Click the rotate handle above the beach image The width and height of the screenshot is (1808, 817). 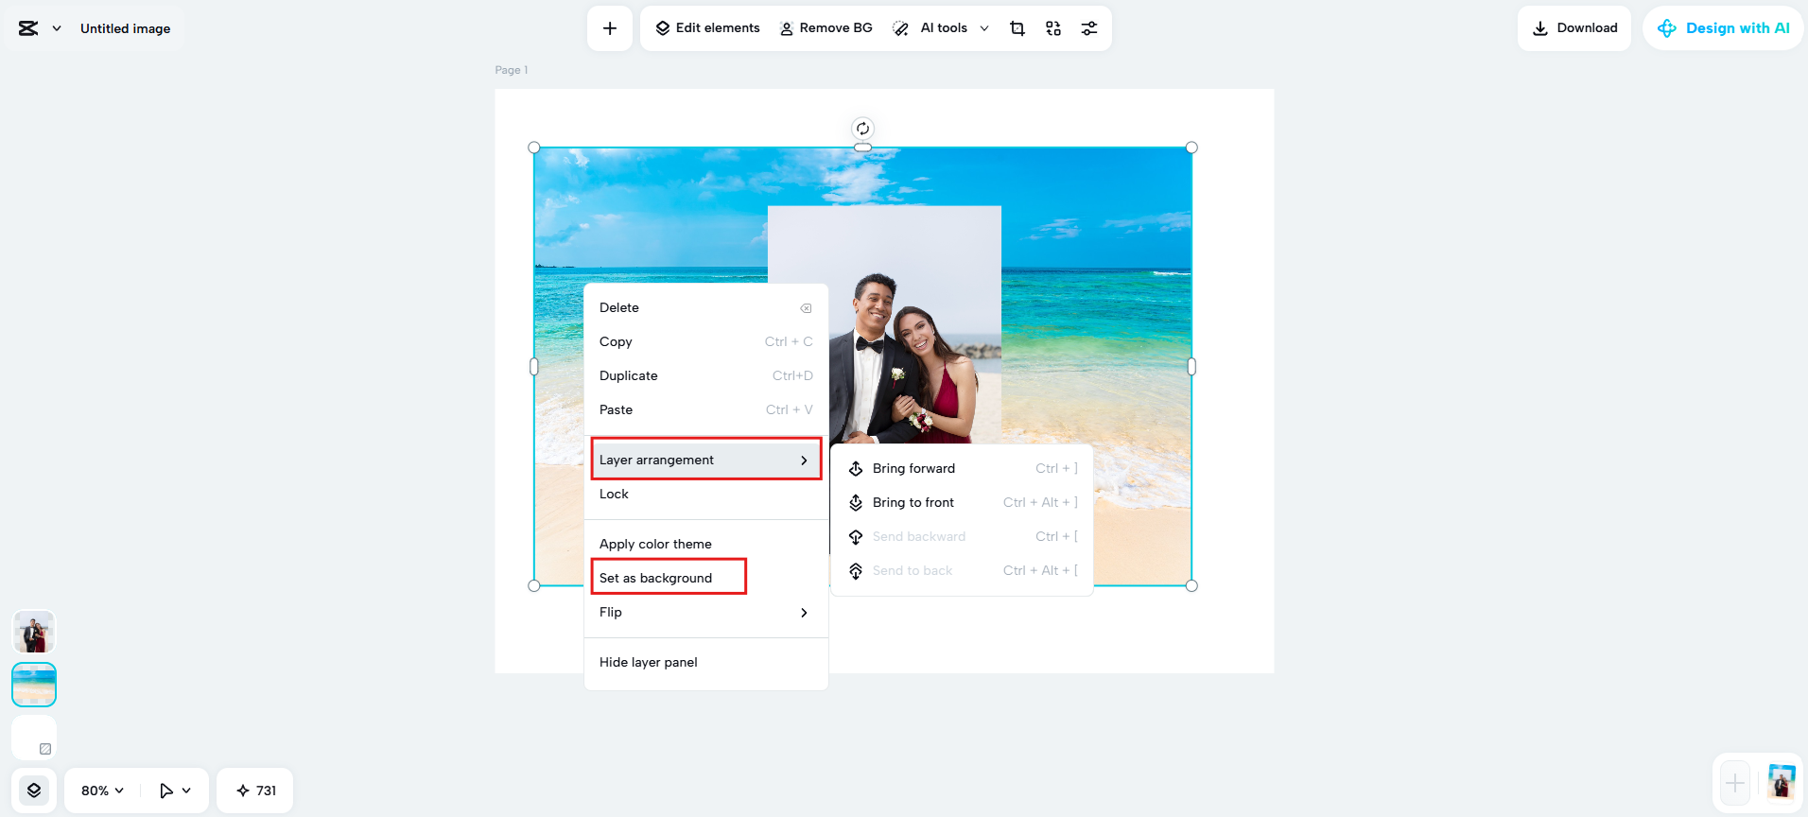[x=862, y=129]
